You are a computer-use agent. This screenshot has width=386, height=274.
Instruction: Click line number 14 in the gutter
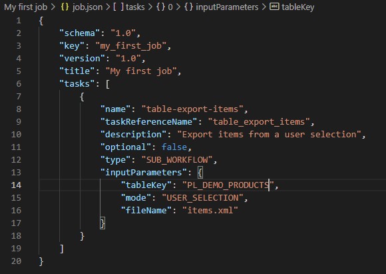16,185
